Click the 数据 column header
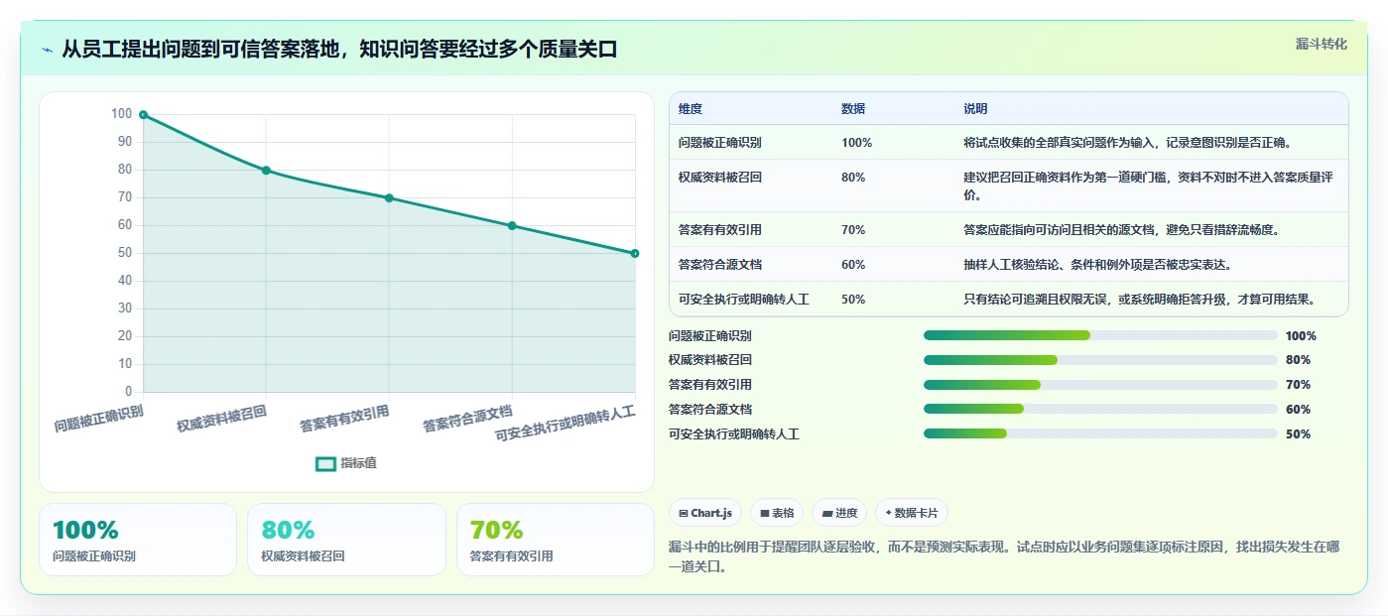Screen dimensions: 1388x616 tap(853, 108)
